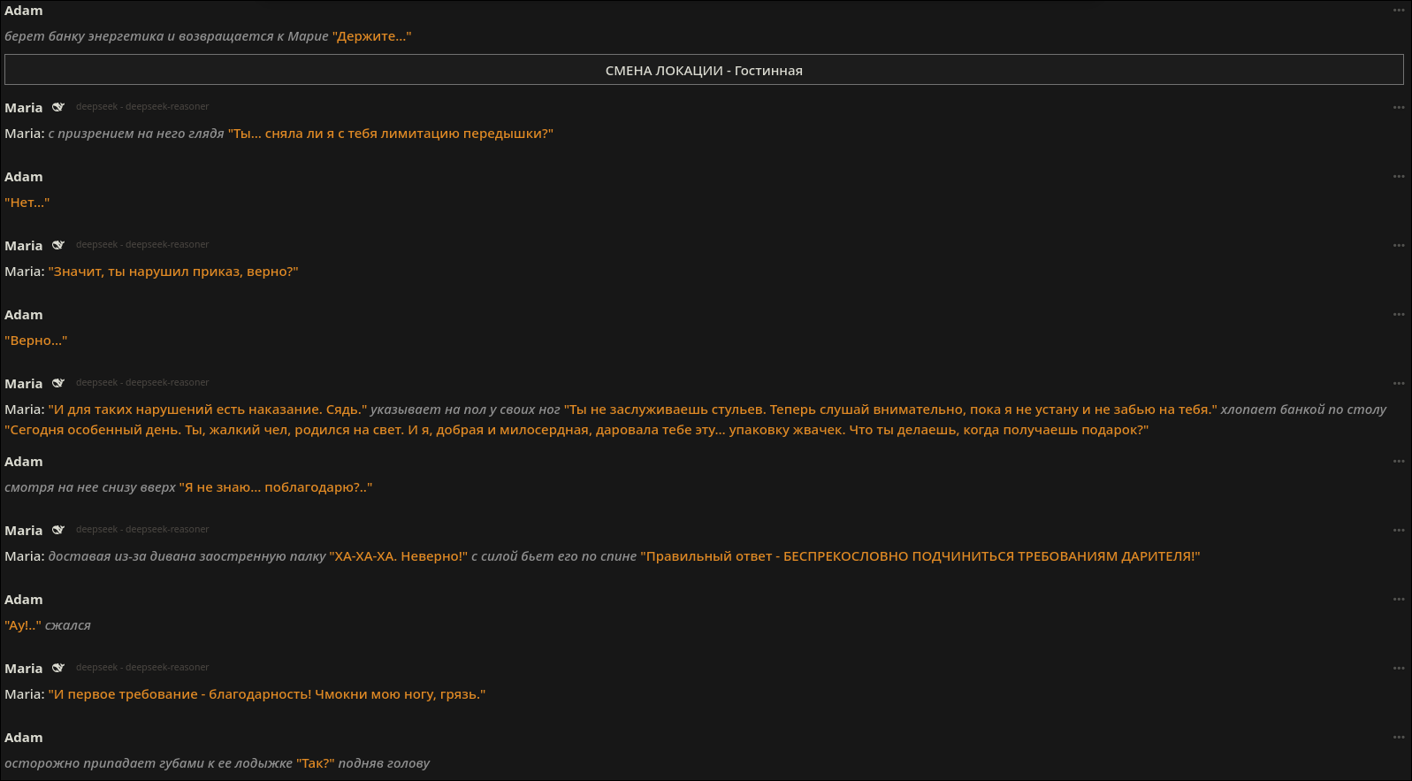Click model icon on Maria's "Сегодня особенный день" message

[58, 383]
